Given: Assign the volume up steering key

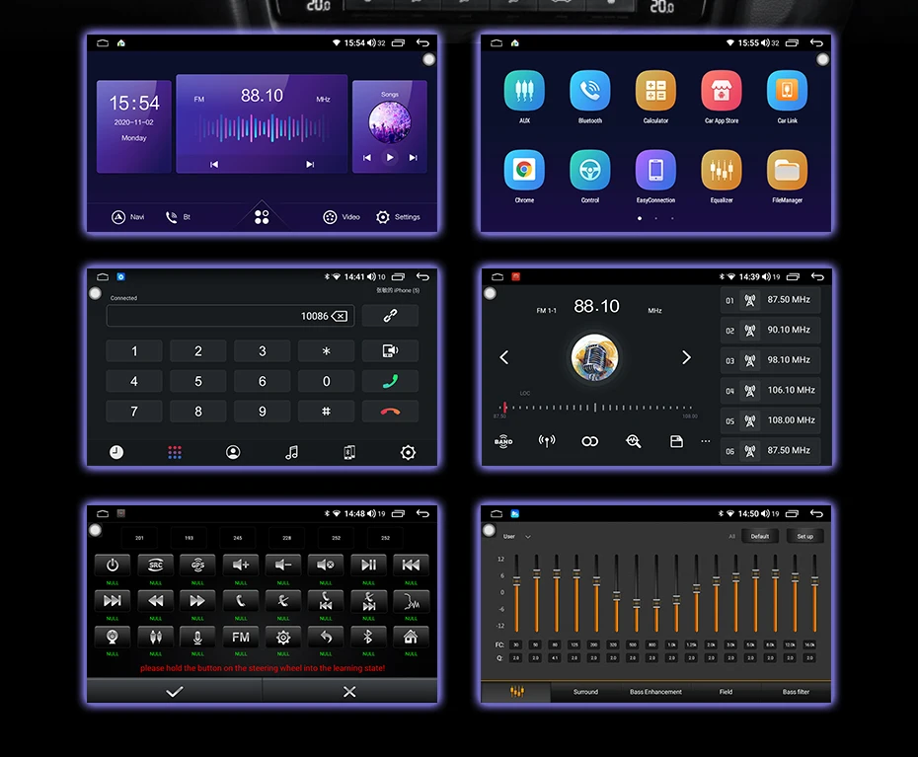Looking at the screenshot, I should [x=241, y=565].
